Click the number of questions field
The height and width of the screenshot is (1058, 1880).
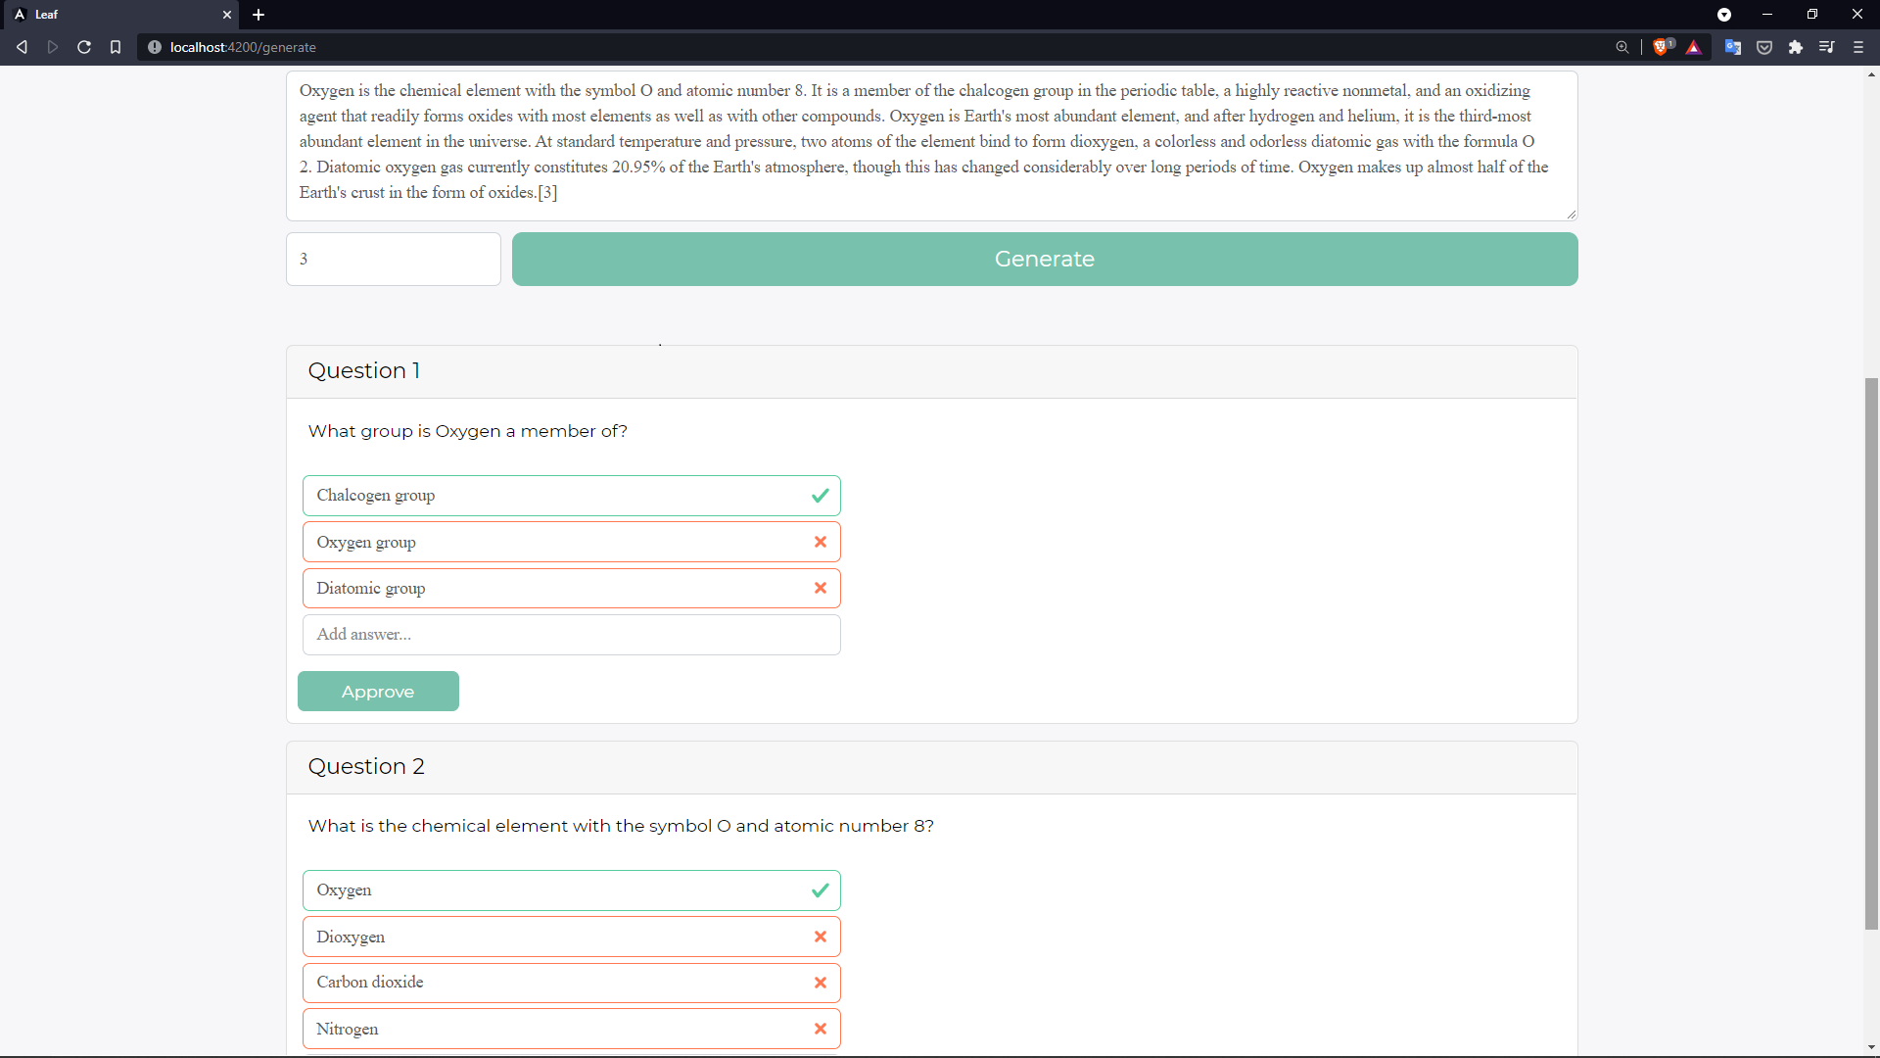(x=393, y=259)
